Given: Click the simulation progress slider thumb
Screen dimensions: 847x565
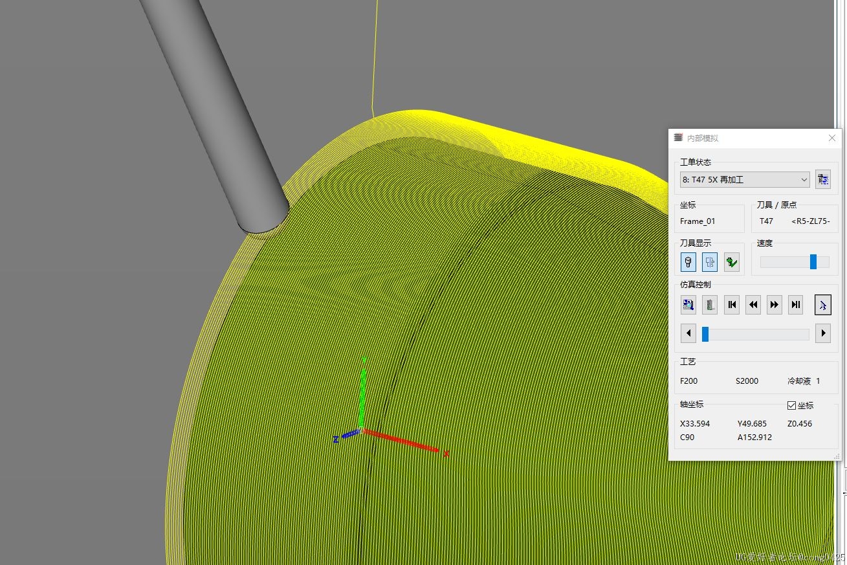Looking at the screenshot, I should point(705,334).
